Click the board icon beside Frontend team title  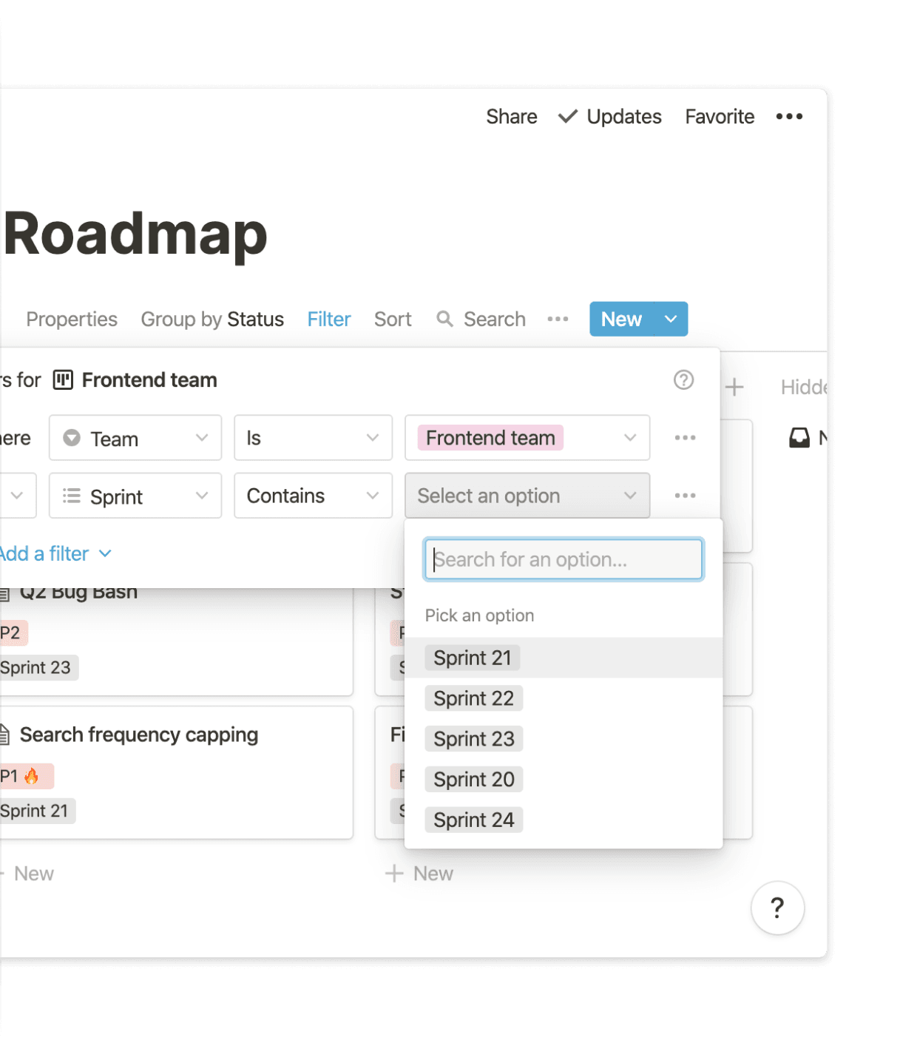(x=63, y=379)
